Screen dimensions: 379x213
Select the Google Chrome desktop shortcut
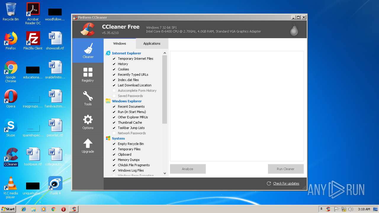(11, 72)
